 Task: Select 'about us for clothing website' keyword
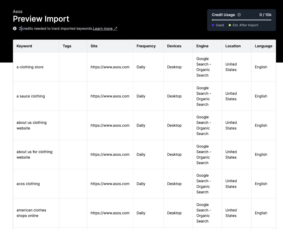click(34, 154)
